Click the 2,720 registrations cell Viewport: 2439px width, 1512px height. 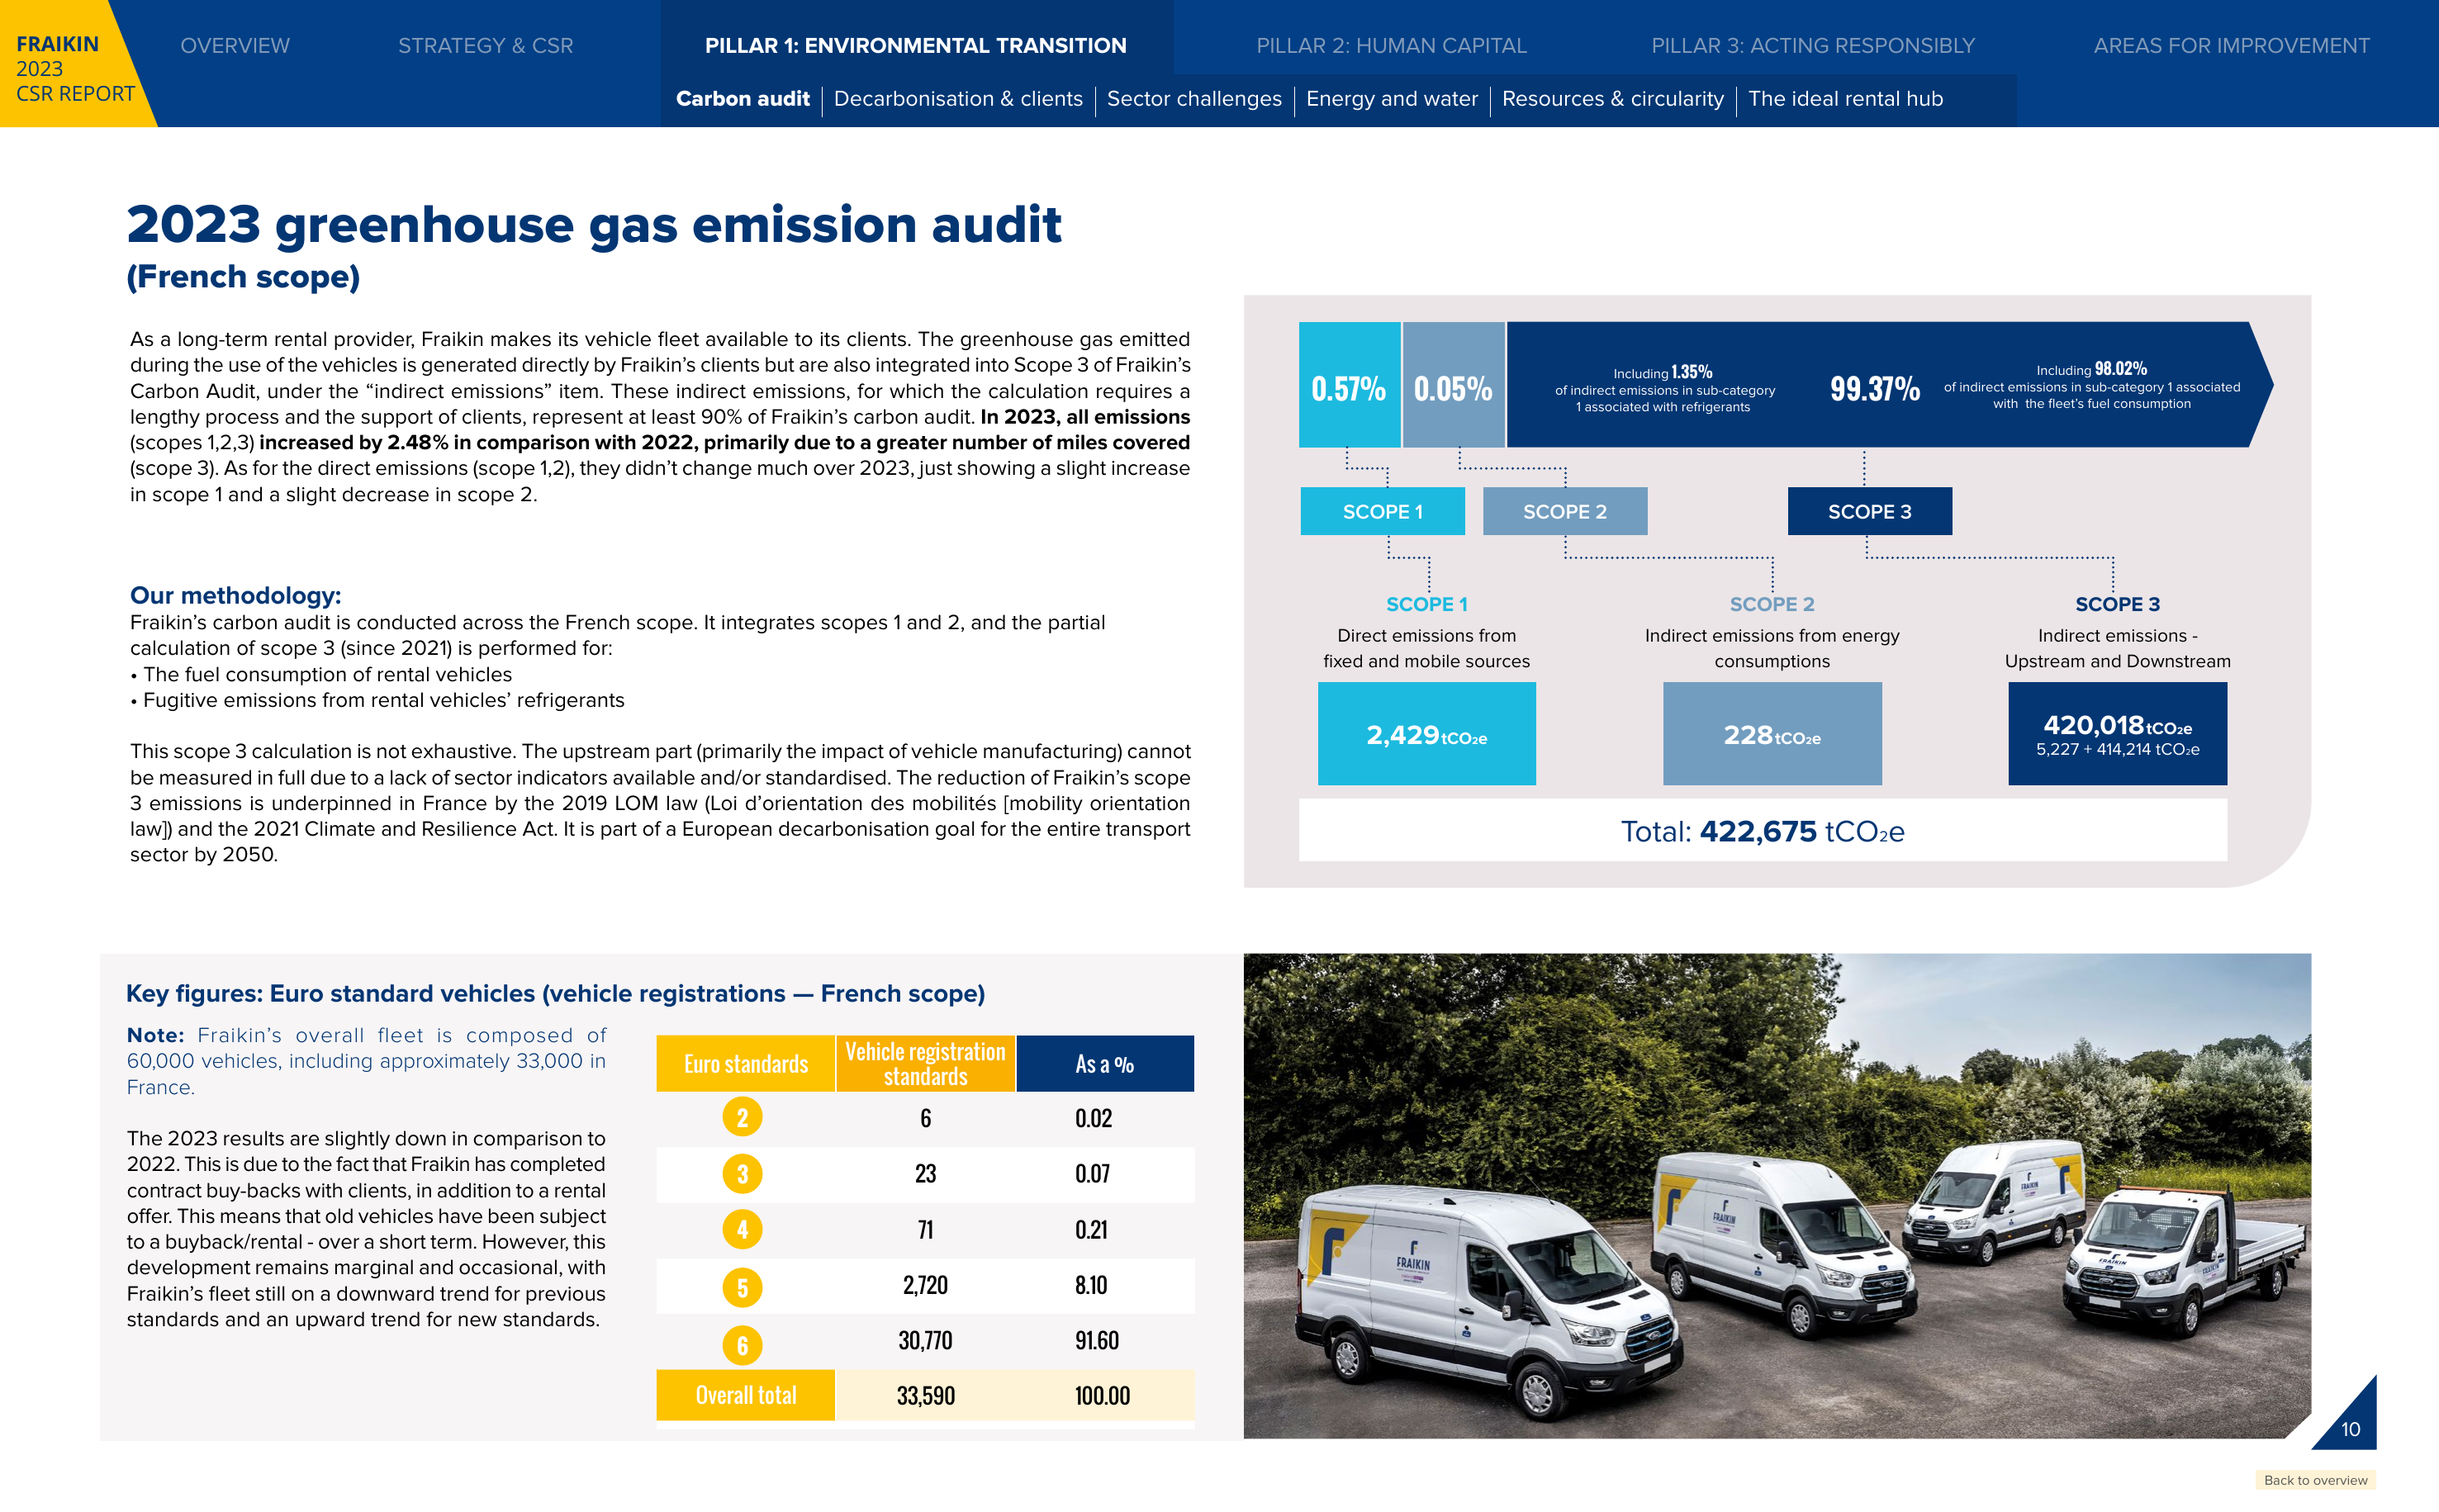pyautogui.click(x=925, y=1285)
